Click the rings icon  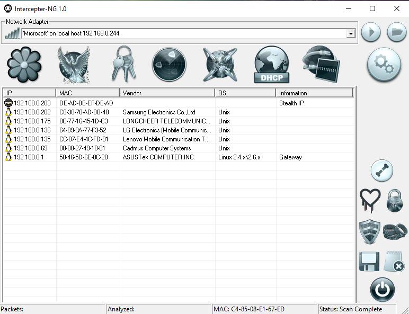click(x=395, y=231)
